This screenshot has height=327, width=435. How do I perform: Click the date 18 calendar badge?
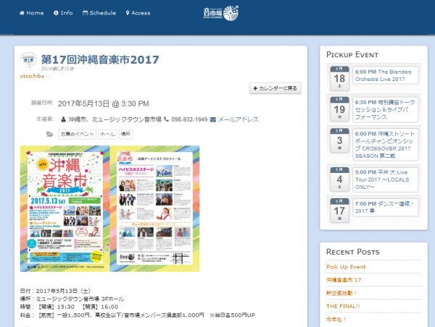pos(339,78)
